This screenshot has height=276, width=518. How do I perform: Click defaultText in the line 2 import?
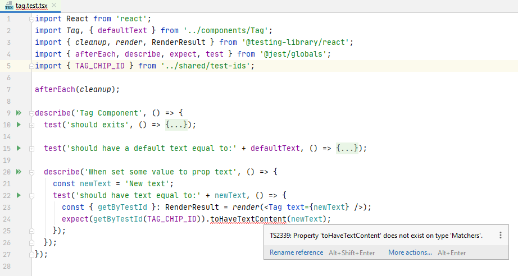pos(122,31)
